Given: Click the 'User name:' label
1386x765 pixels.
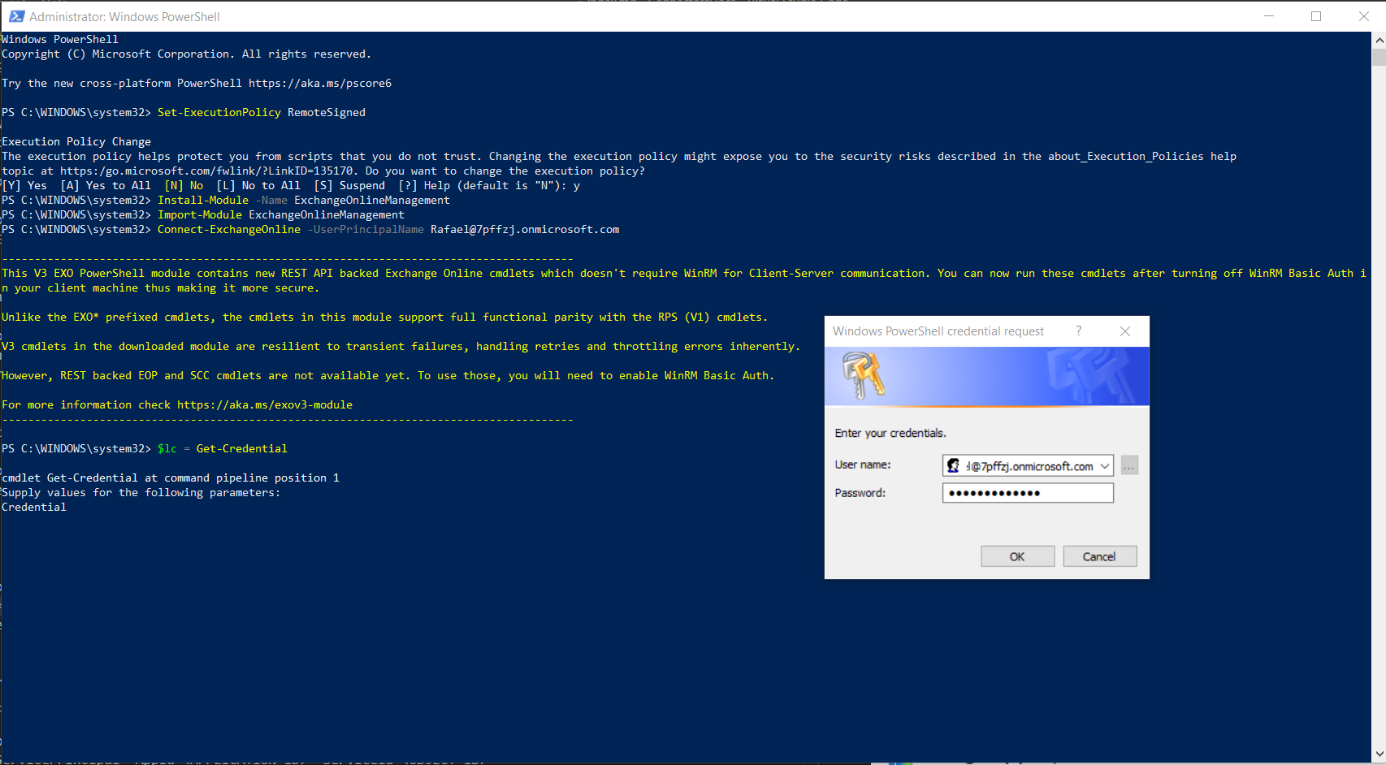Looking at the screenshot, I should click(x=863, y=465).
